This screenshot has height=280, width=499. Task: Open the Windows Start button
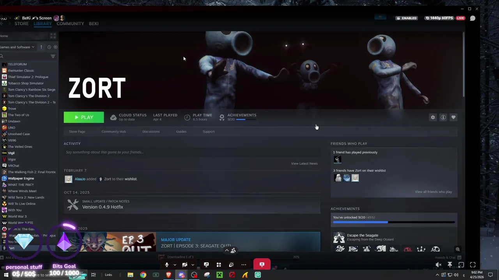(6, 275)
